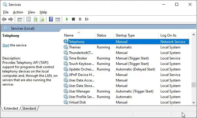This screenshot has height=118, width=197.
Task: Click the Stop Service square icon
Action: click(x=73, y=19)
